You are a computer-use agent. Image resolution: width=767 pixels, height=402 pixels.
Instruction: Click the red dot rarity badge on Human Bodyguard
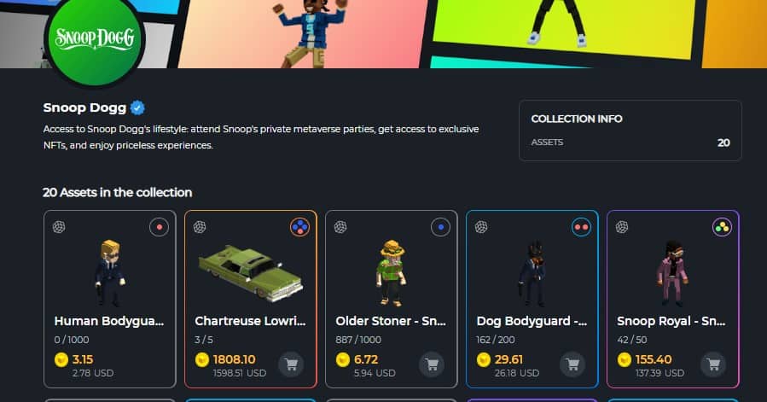pyautogui.click(x=159, y=227)
